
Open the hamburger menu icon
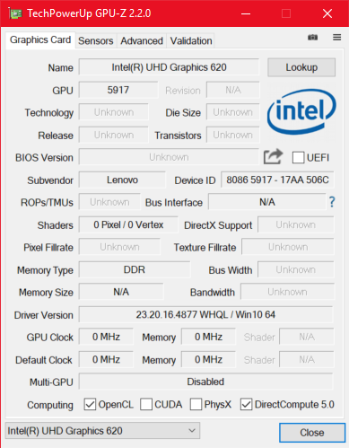[x=337, y=37]
